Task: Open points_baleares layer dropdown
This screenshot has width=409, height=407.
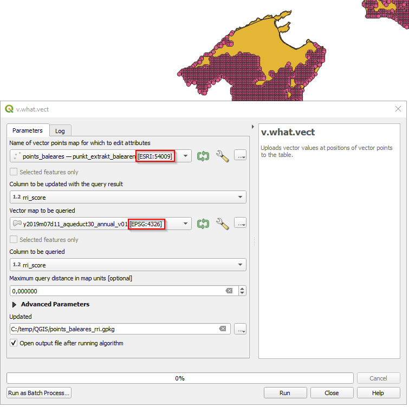Action: [x=185, y=156]
